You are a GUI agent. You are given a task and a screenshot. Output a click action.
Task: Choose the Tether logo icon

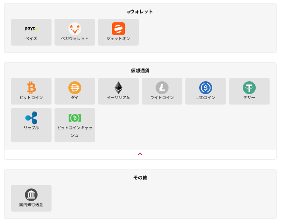(249, 88)
